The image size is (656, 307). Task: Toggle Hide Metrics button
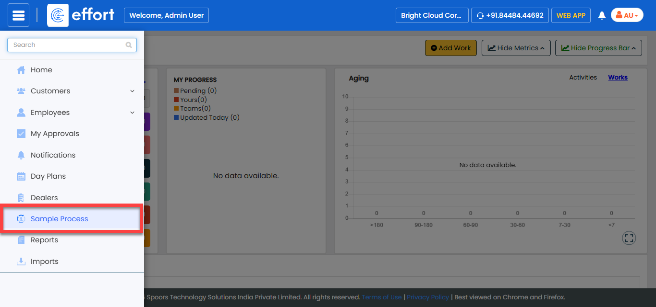coord(516,48)
